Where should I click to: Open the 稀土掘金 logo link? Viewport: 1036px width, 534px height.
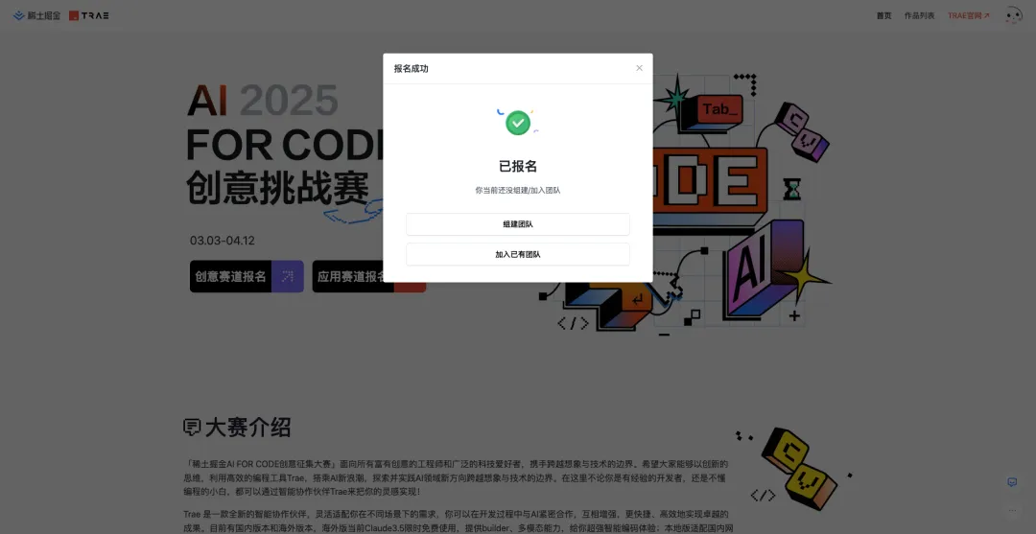pos(37,15)
